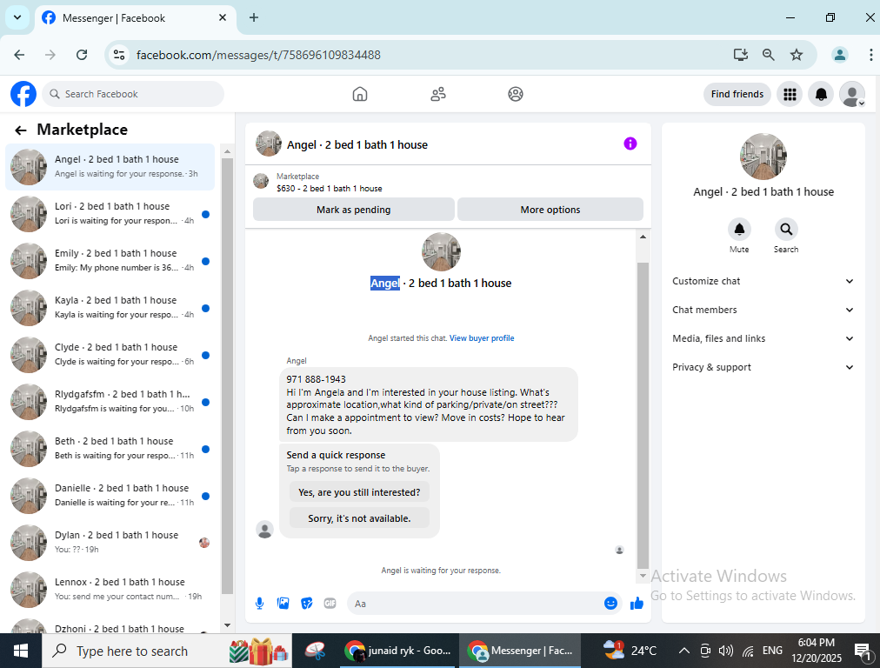Open Clyde's house conversation

[110, 355]
